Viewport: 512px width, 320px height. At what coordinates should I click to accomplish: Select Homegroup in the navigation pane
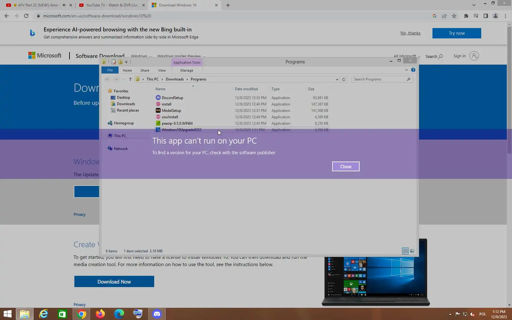[124, 123]
